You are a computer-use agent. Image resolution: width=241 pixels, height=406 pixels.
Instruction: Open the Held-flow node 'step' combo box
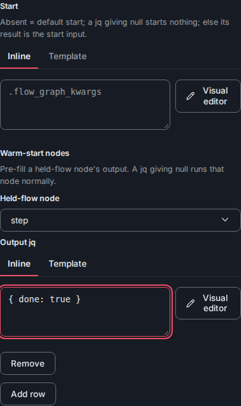coord(120,220)
